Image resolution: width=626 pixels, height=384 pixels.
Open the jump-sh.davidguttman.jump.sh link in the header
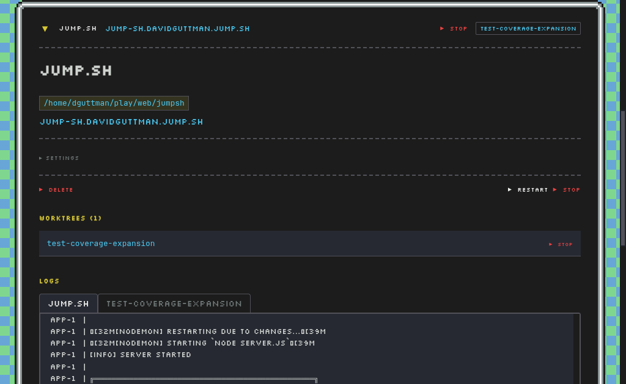click(177, 28)
